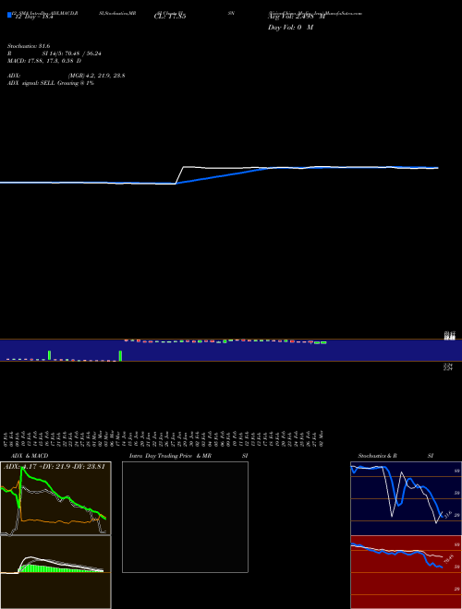Click the ADX (MGR) 4.2, 21.9, 23.8 text
Viewport: 462px width, 609px height.
(67, 76)
